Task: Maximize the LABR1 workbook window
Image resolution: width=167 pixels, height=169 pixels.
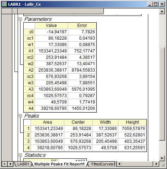Action: (156, 4)
